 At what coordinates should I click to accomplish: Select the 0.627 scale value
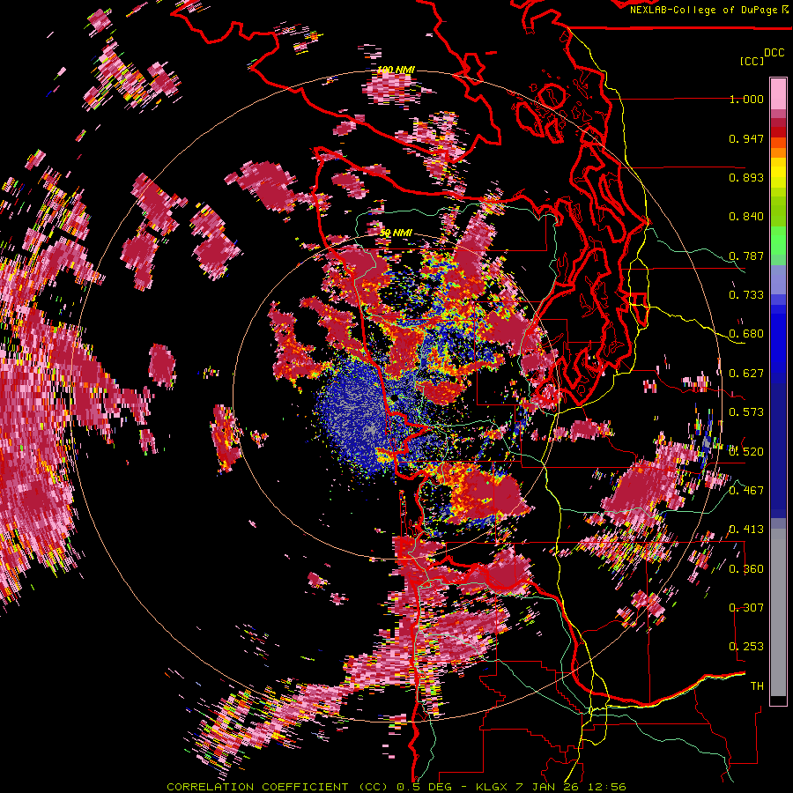pos(746,374)
